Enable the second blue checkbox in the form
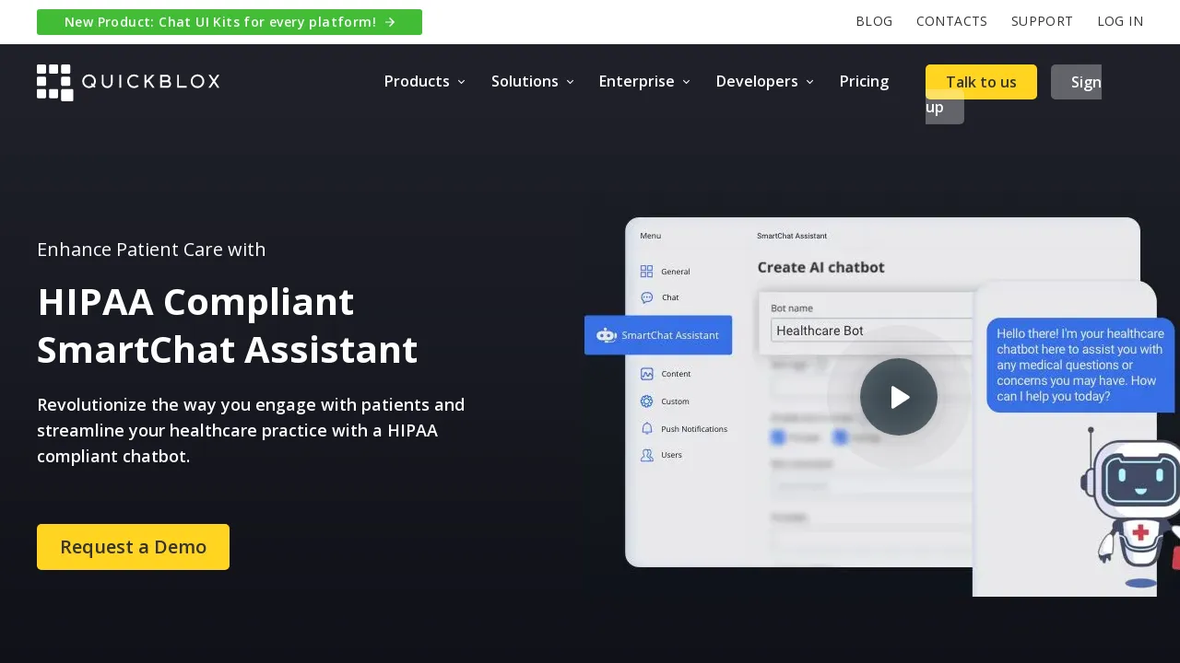Image resolution: width=1180 pixels, height=663 pixels. [841, 437]
